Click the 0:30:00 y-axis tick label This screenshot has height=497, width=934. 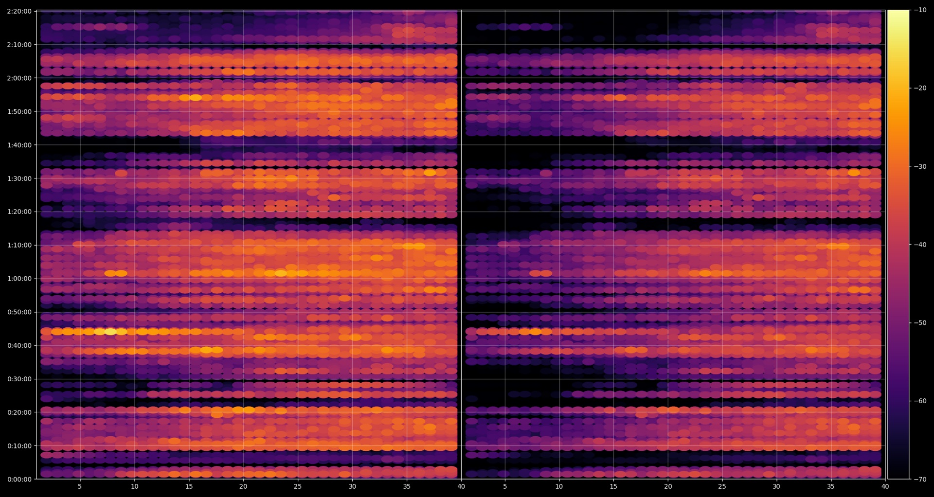click(x=19, y=379)
